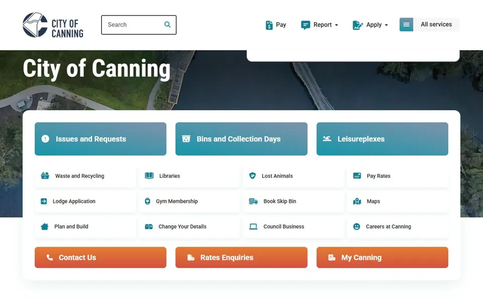This screenshot has width=483, height=302.
Task: Select the Pay Rates link
Action: tap(378, 176)
